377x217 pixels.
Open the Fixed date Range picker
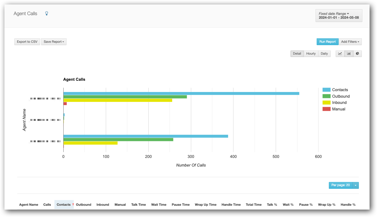(x=339, y=15)
